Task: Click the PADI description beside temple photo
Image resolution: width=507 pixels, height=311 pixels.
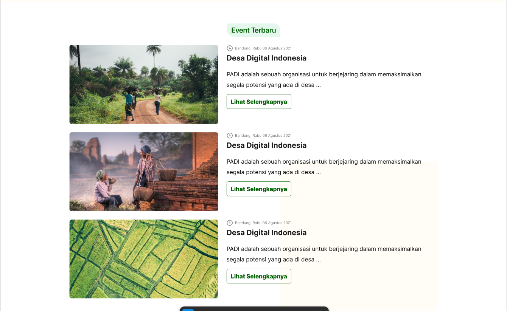Action: 323,167
